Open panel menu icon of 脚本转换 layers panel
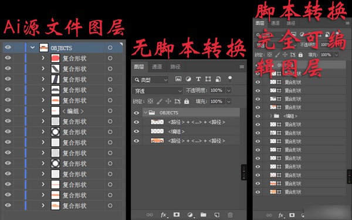This screenshot has height=220, width=352. [348, 23]
